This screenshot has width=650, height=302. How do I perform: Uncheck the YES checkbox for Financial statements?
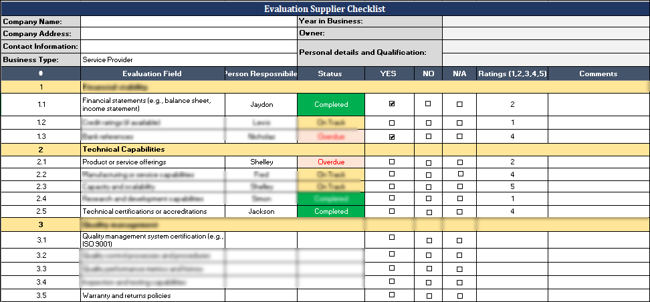pos(392,104)
